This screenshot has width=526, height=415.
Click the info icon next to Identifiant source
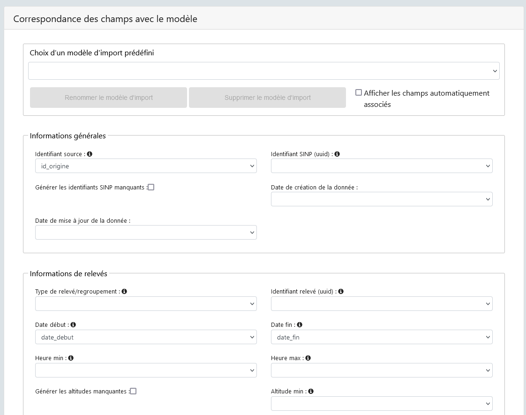[89, 154]
